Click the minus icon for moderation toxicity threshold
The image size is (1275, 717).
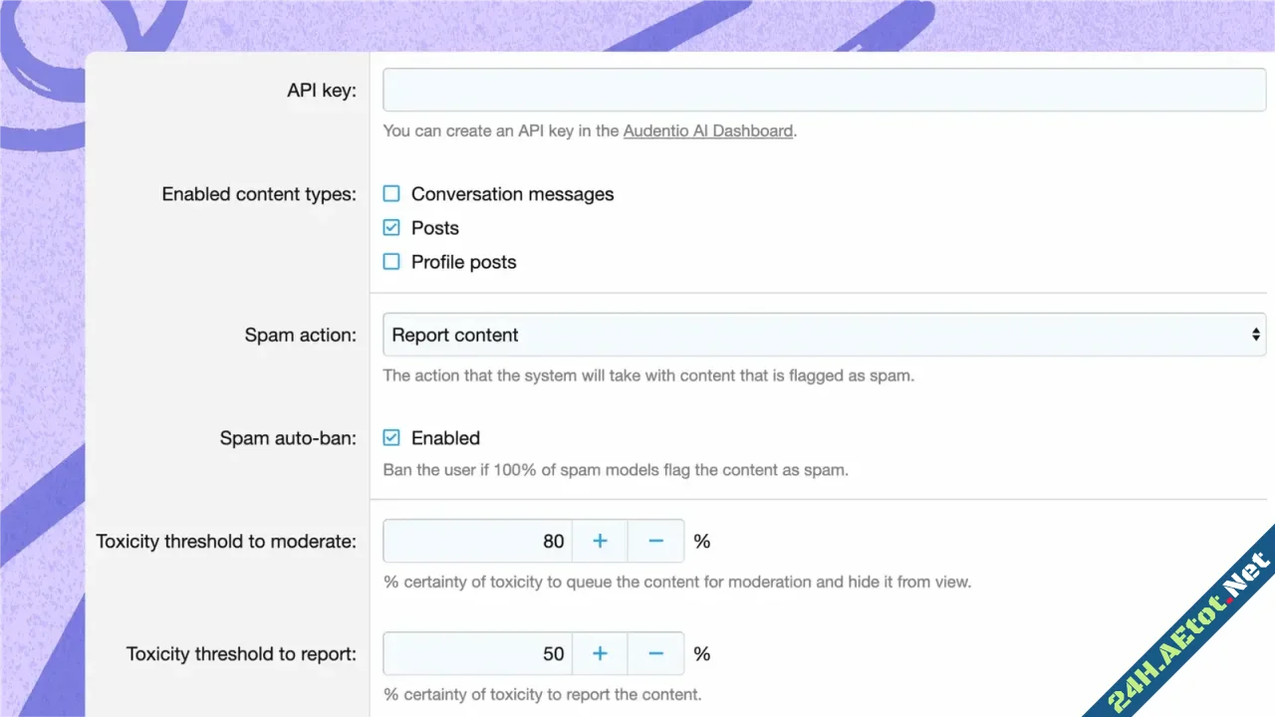coord(655,541)
